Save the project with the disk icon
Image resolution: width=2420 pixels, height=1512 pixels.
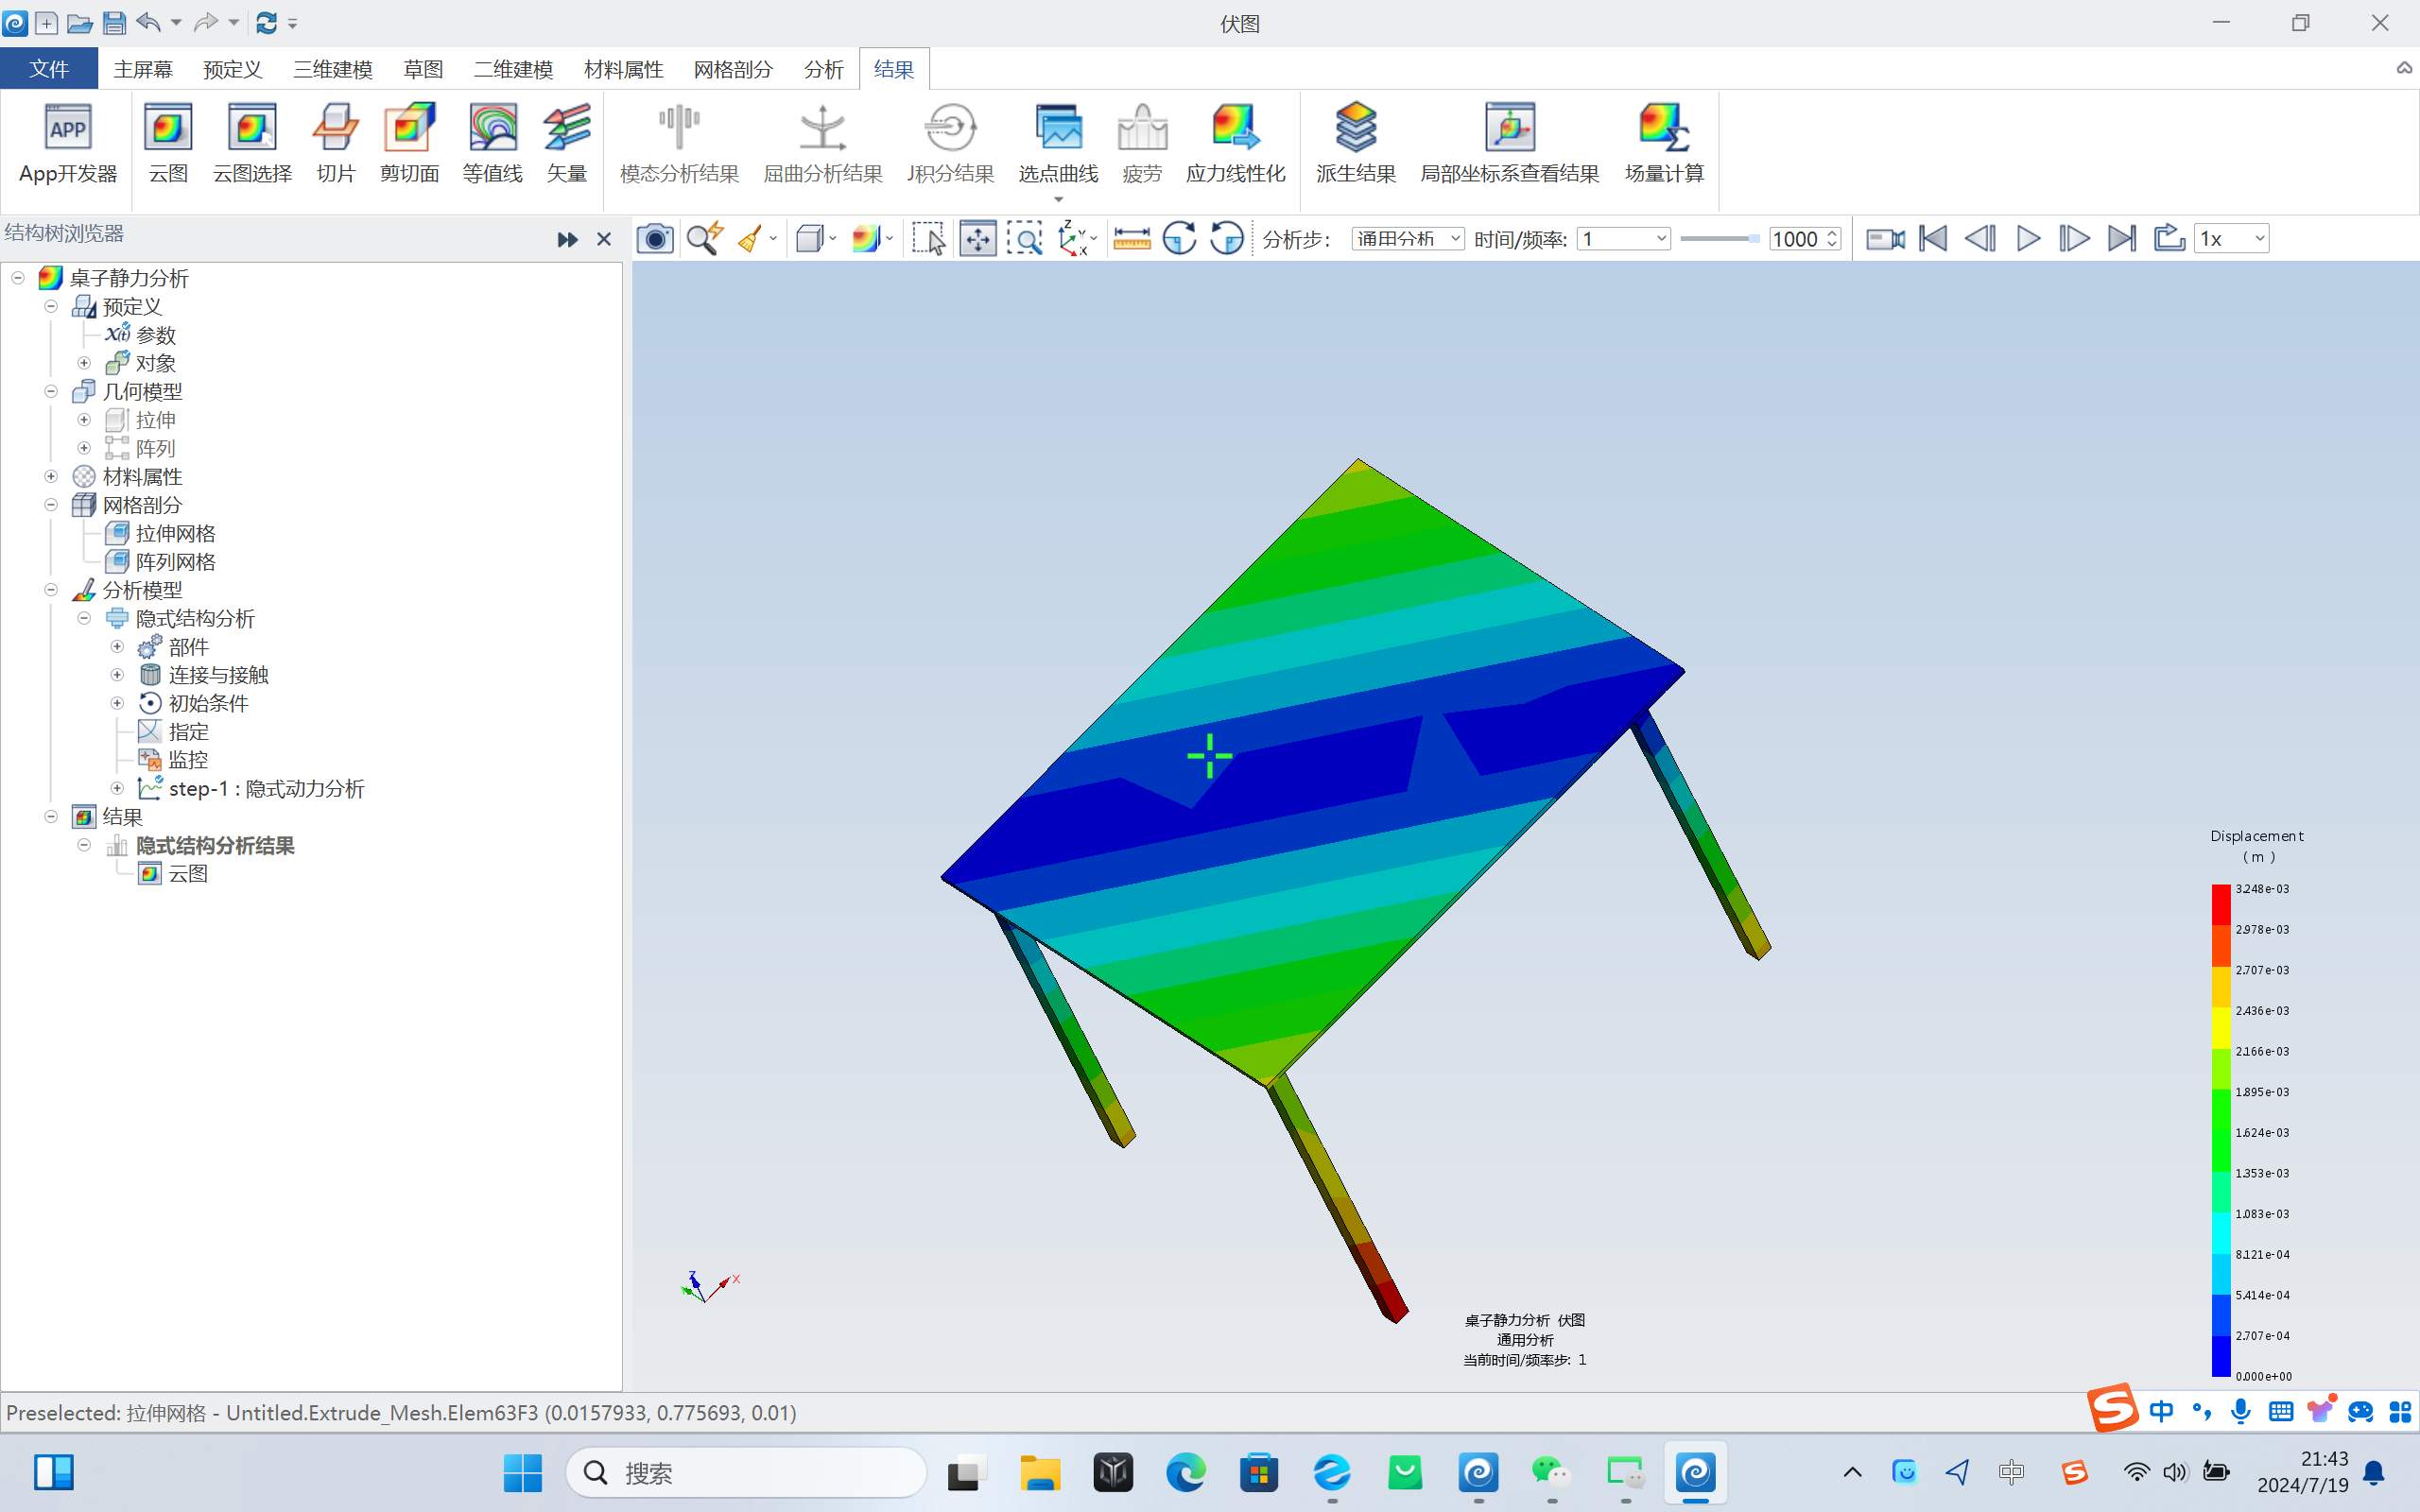pos(115,22)
